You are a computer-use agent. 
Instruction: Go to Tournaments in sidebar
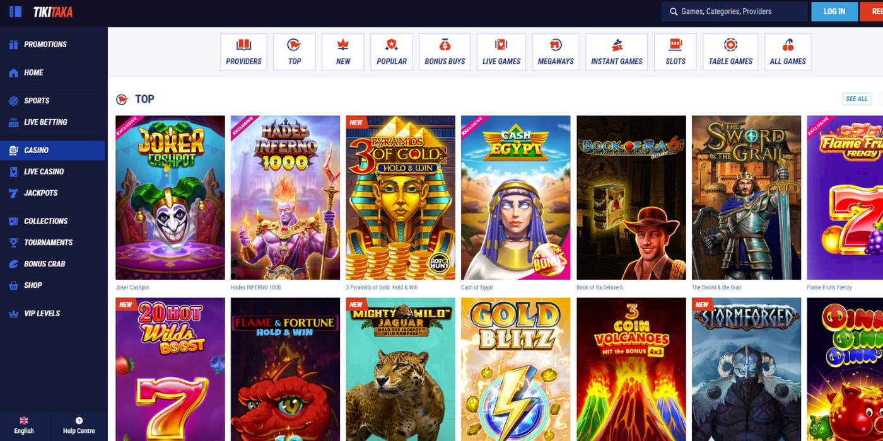[x=49, y=243]
